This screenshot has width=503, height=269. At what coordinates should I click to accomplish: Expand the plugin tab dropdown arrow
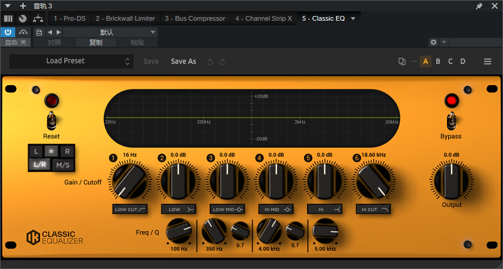pos(353,19)
